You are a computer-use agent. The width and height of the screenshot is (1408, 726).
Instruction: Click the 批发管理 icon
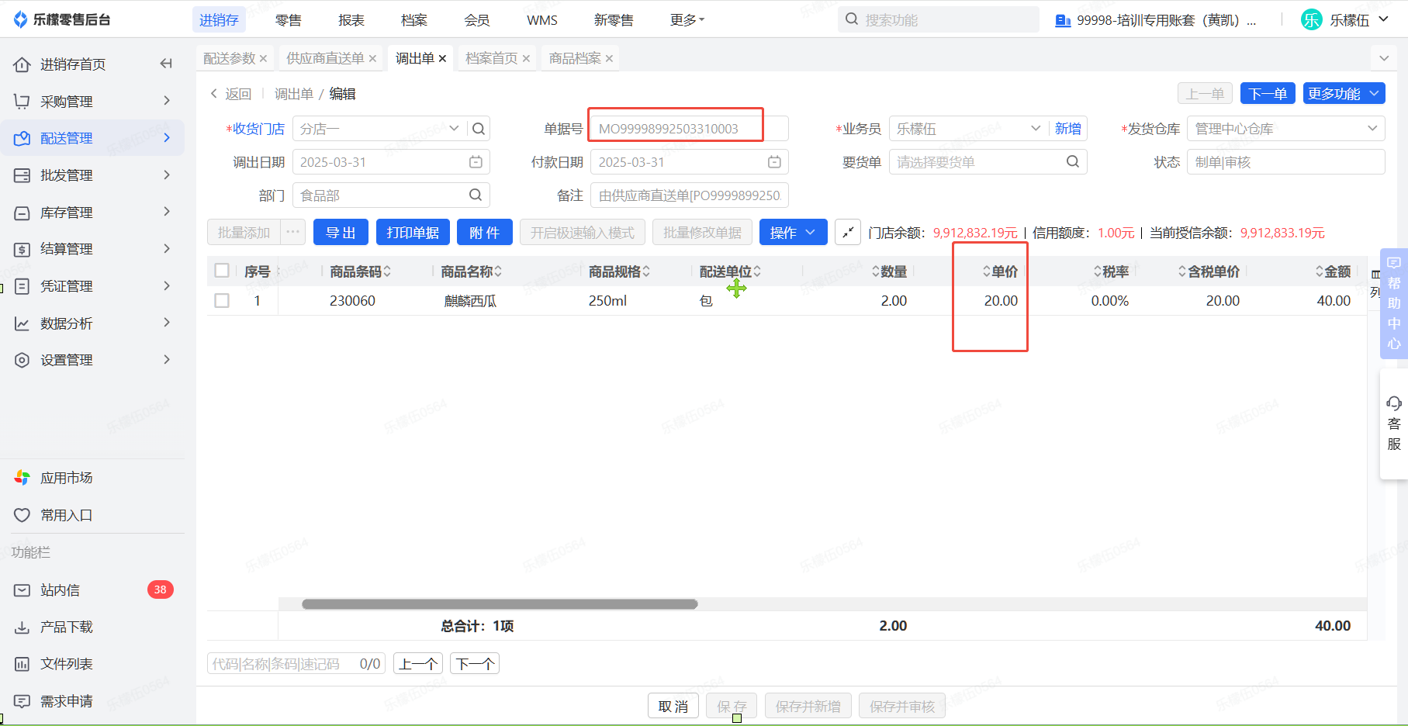tap(22, 175)
